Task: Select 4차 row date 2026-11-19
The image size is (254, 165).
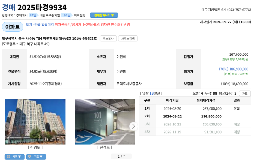Action: [x=172, y=132]
